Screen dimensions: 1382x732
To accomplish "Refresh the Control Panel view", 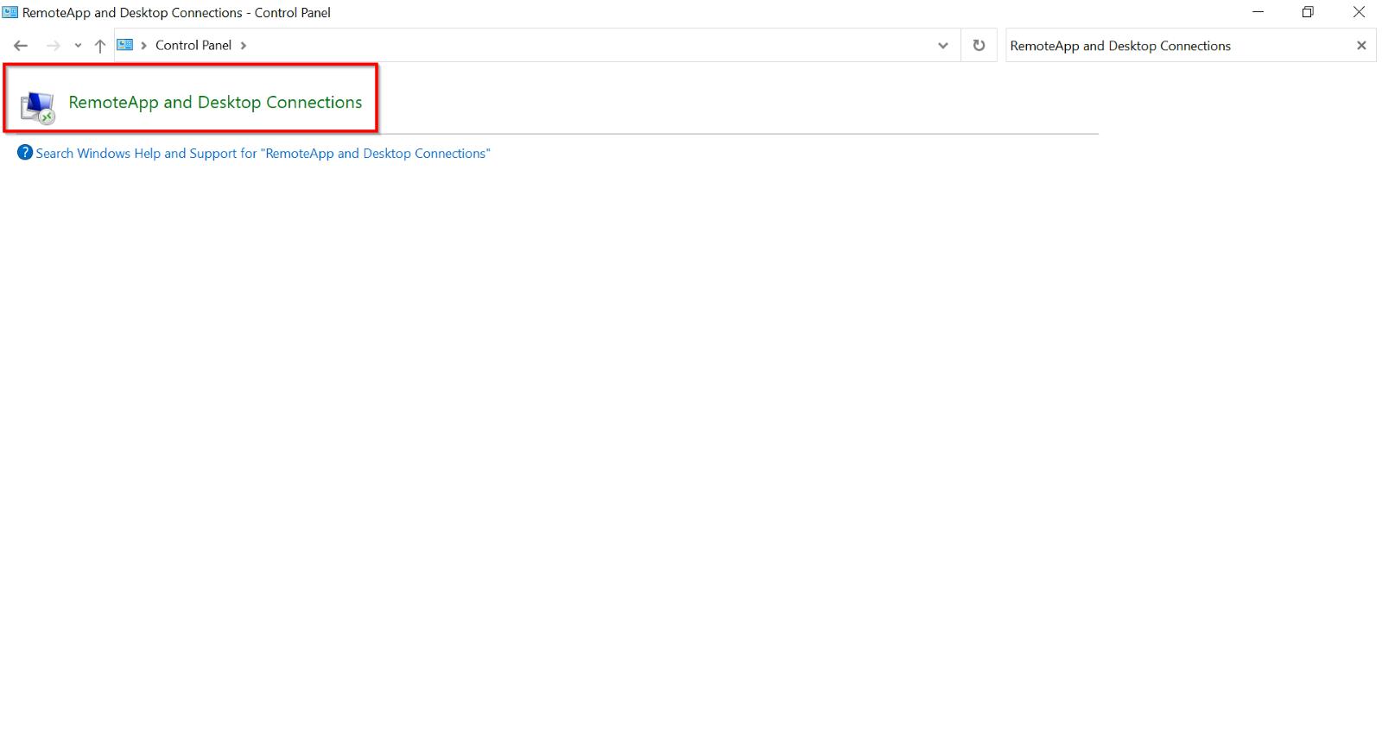I will pyautogui.click(x=979, y=46).
